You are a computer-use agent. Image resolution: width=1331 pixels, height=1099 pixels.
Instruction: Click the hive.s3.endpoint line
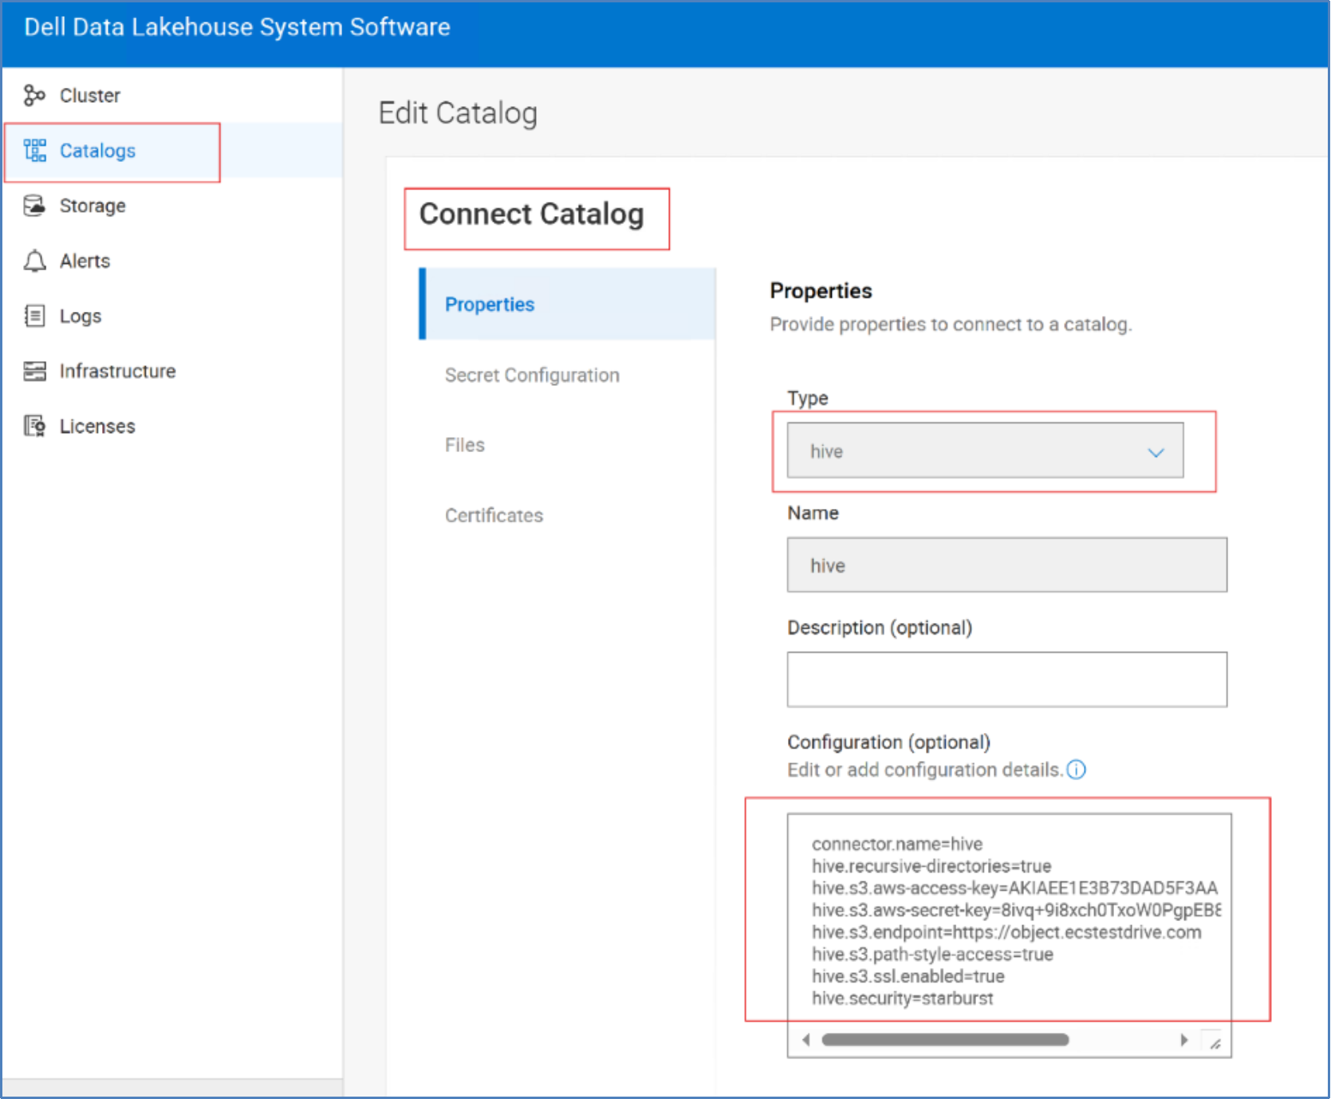(x=1006, y=932)
